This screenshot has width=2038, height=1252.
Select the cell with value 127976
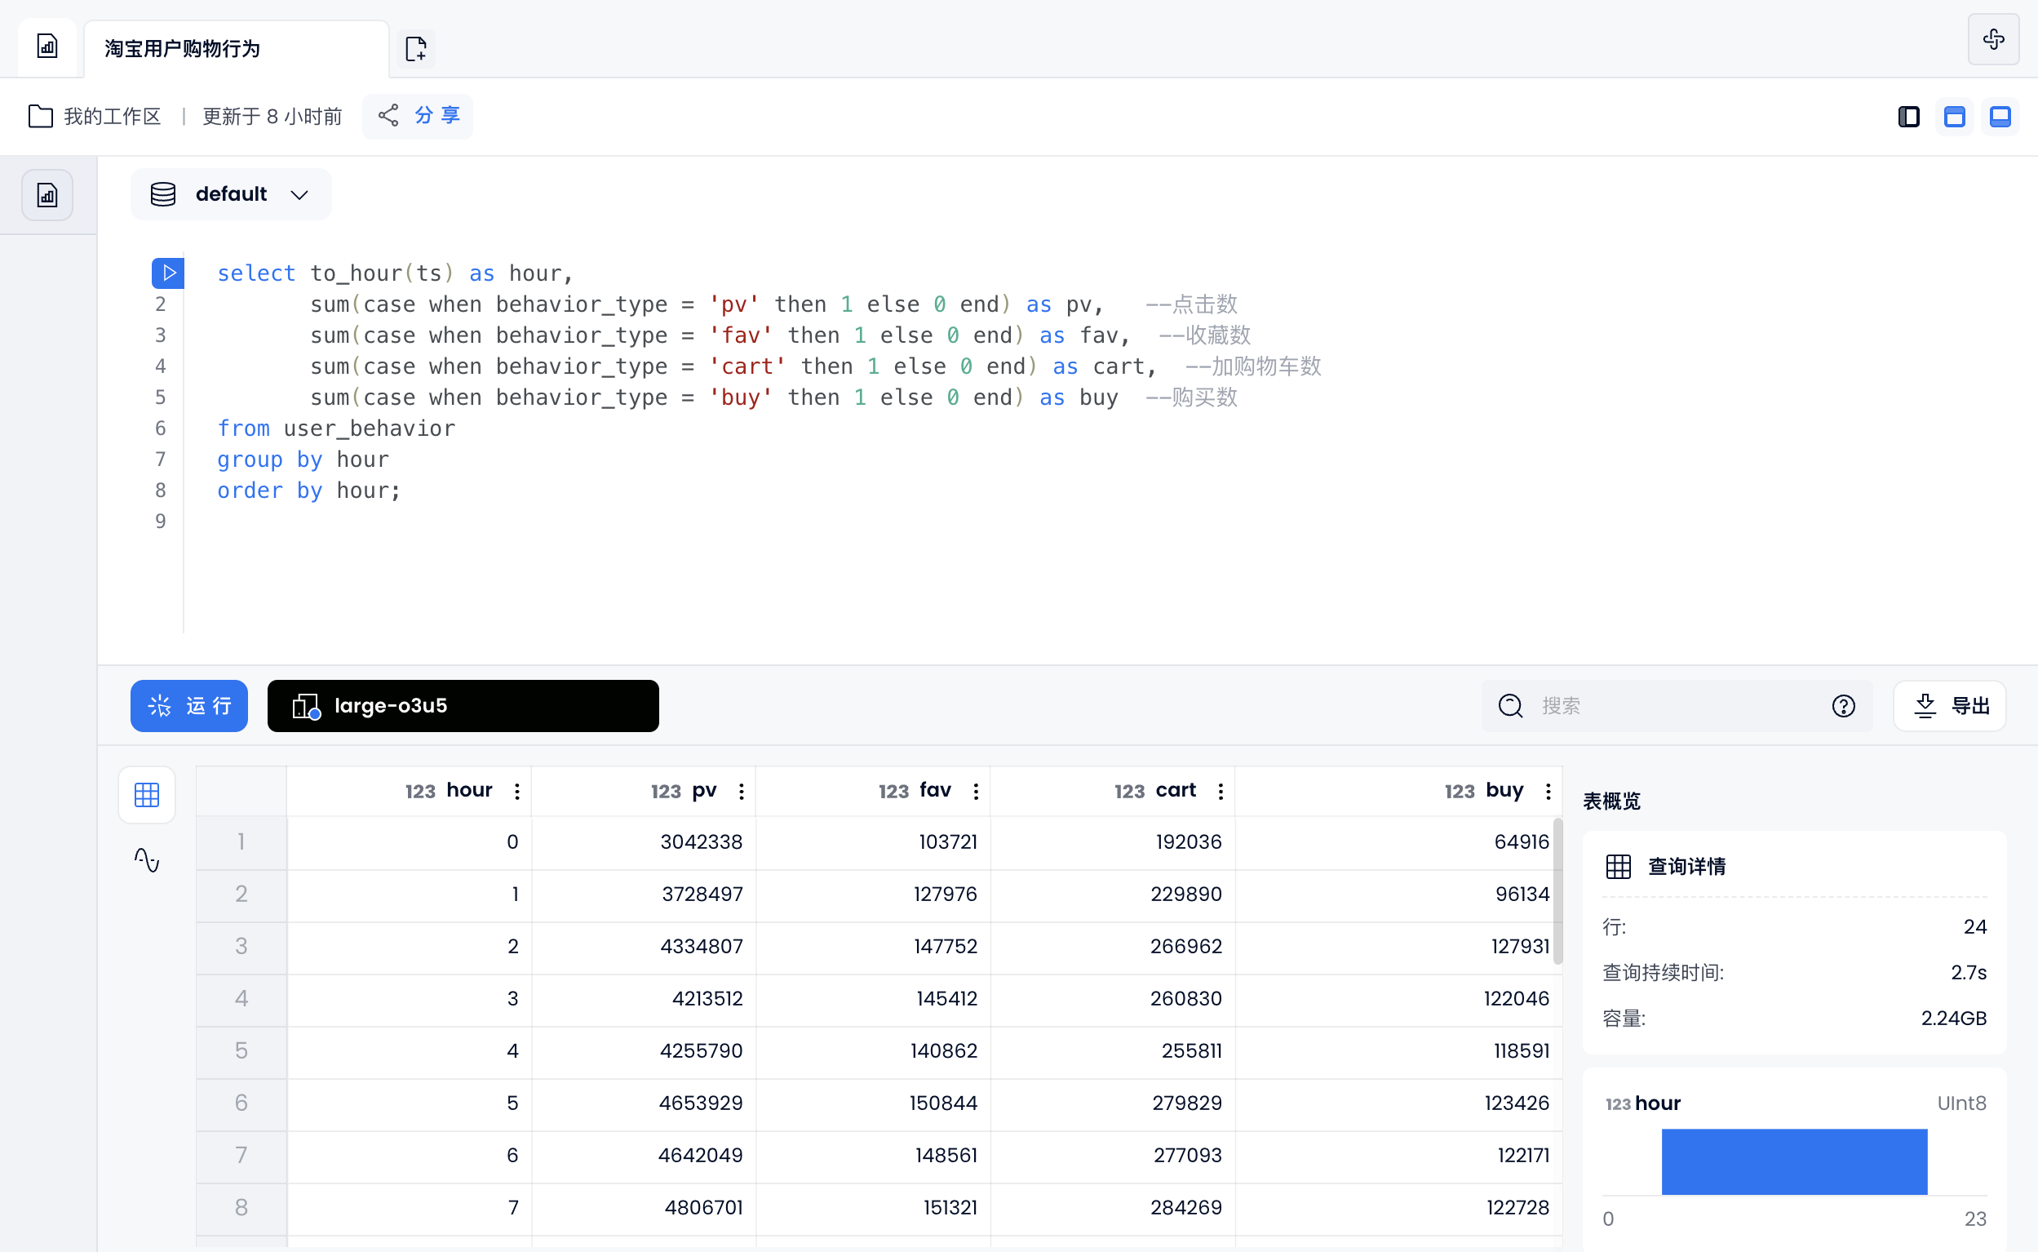(x=873, y=895)
